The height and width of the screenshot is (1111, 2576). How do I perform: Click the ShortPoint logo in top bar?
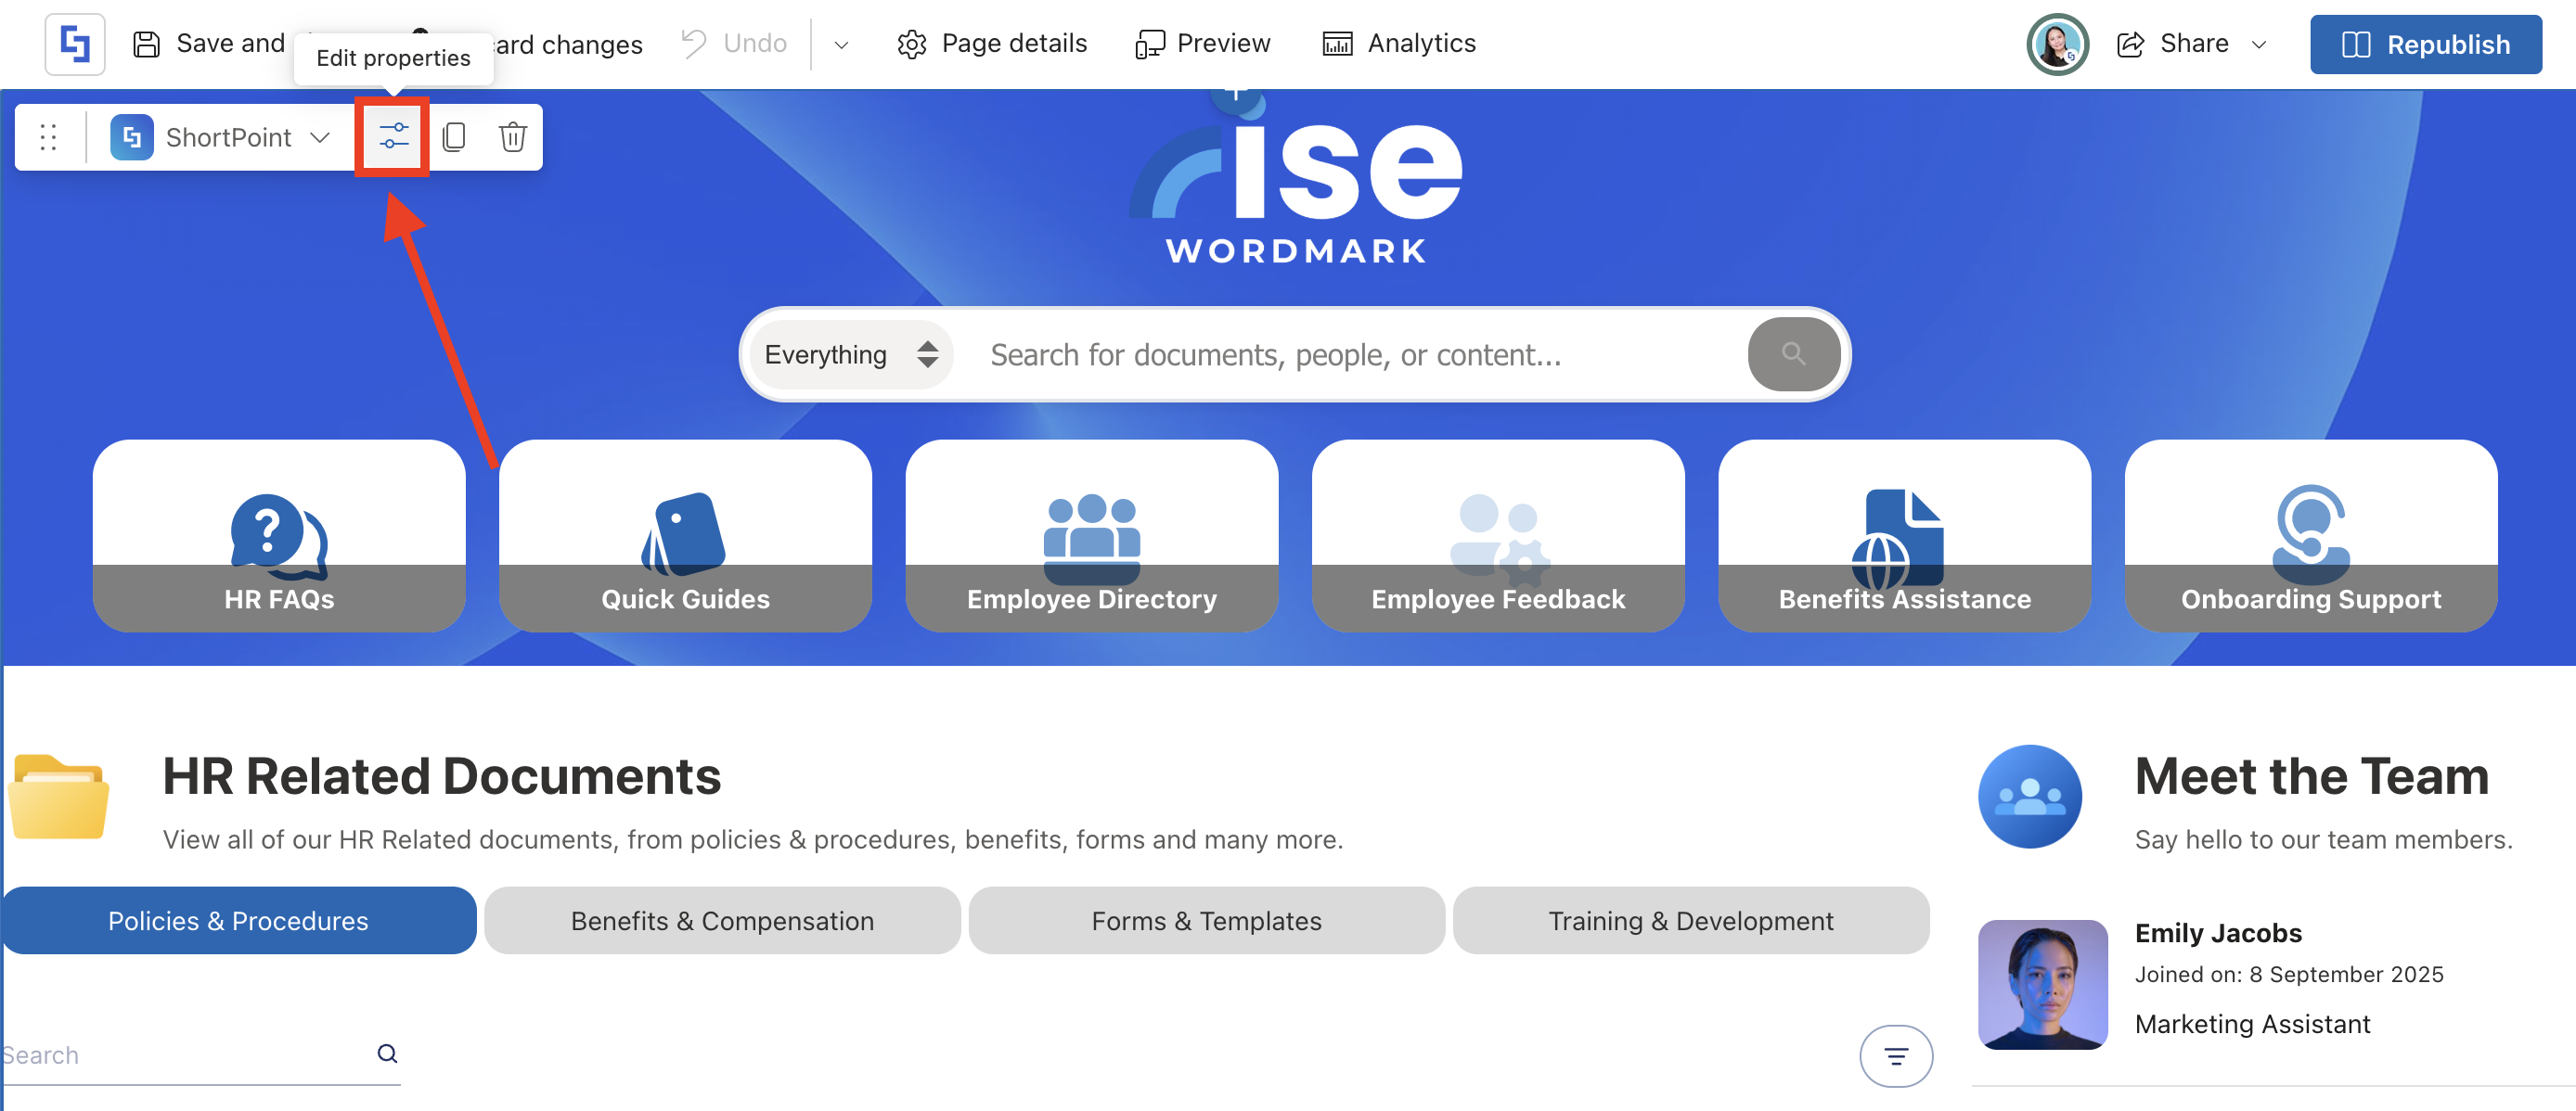(75, 44)
